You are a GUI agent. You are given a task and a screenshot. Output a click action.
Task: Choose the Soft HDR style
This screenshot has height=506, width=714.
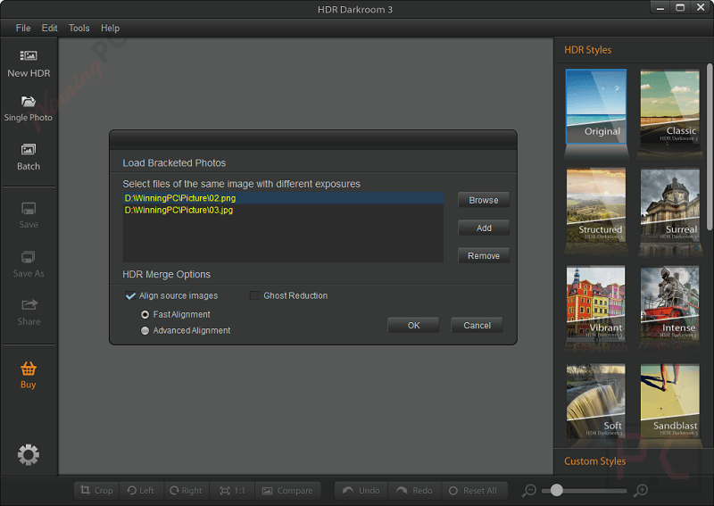596,401
